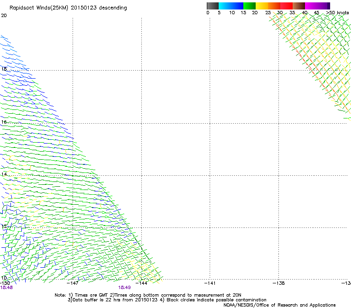Image resolution: width=351 pixels, height=308 pixels.
Task: Click latitude label 18 on left axis
Action: click(x=4, y=69)
